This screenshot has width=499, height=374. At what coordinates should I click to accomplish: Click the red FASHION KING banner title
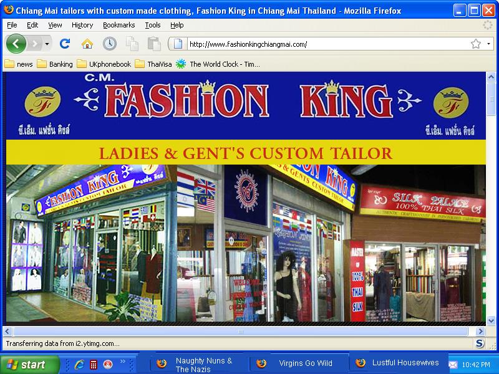point(248,100)
